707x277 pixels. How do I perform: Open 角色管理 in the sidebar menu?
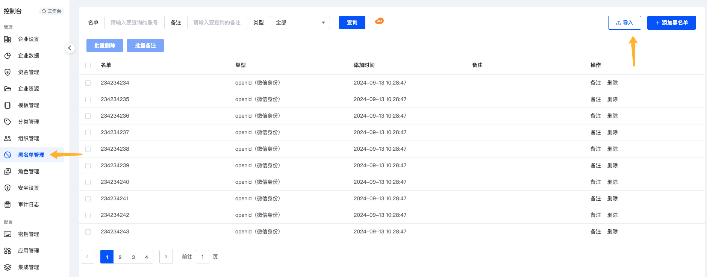29,171
